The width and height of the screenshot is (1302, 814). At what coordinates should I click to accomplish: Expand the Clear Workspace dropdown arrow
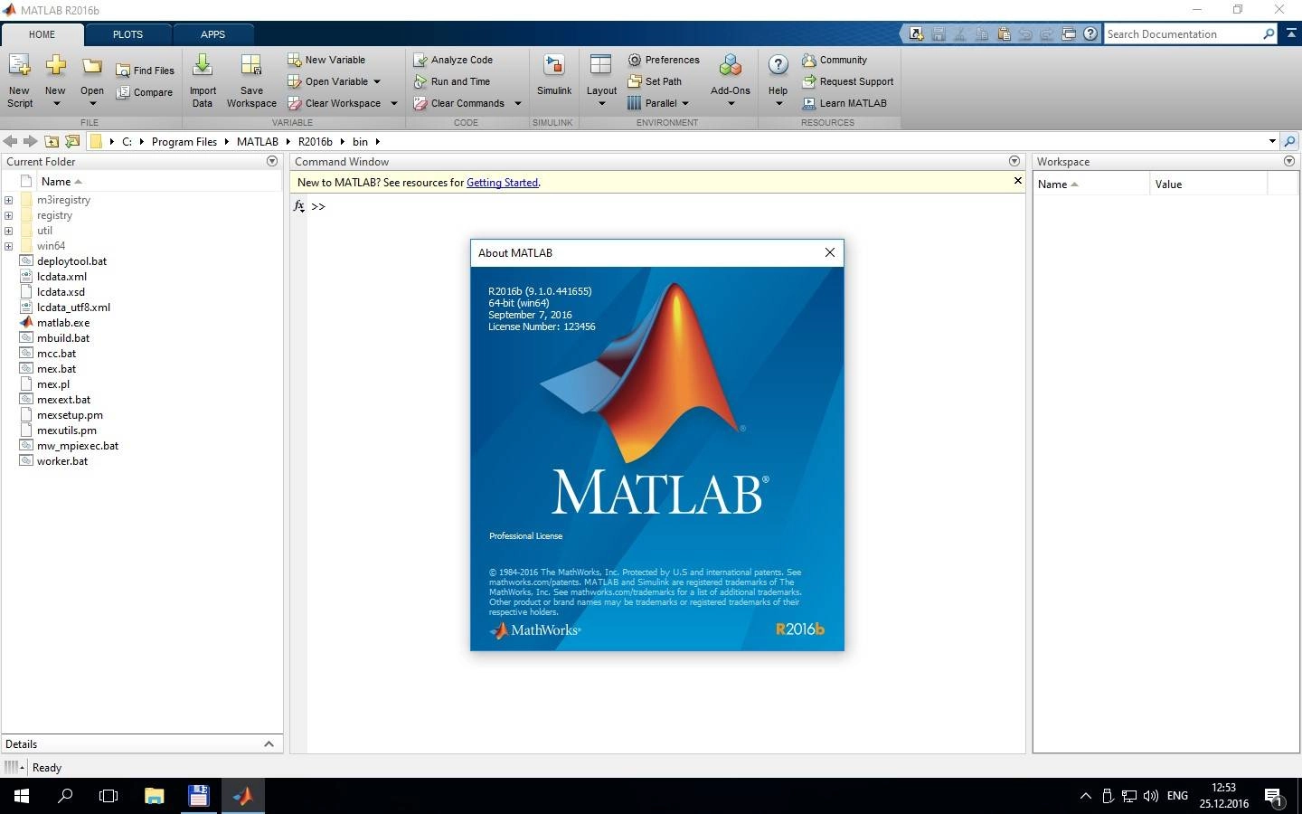coord(394,103)
